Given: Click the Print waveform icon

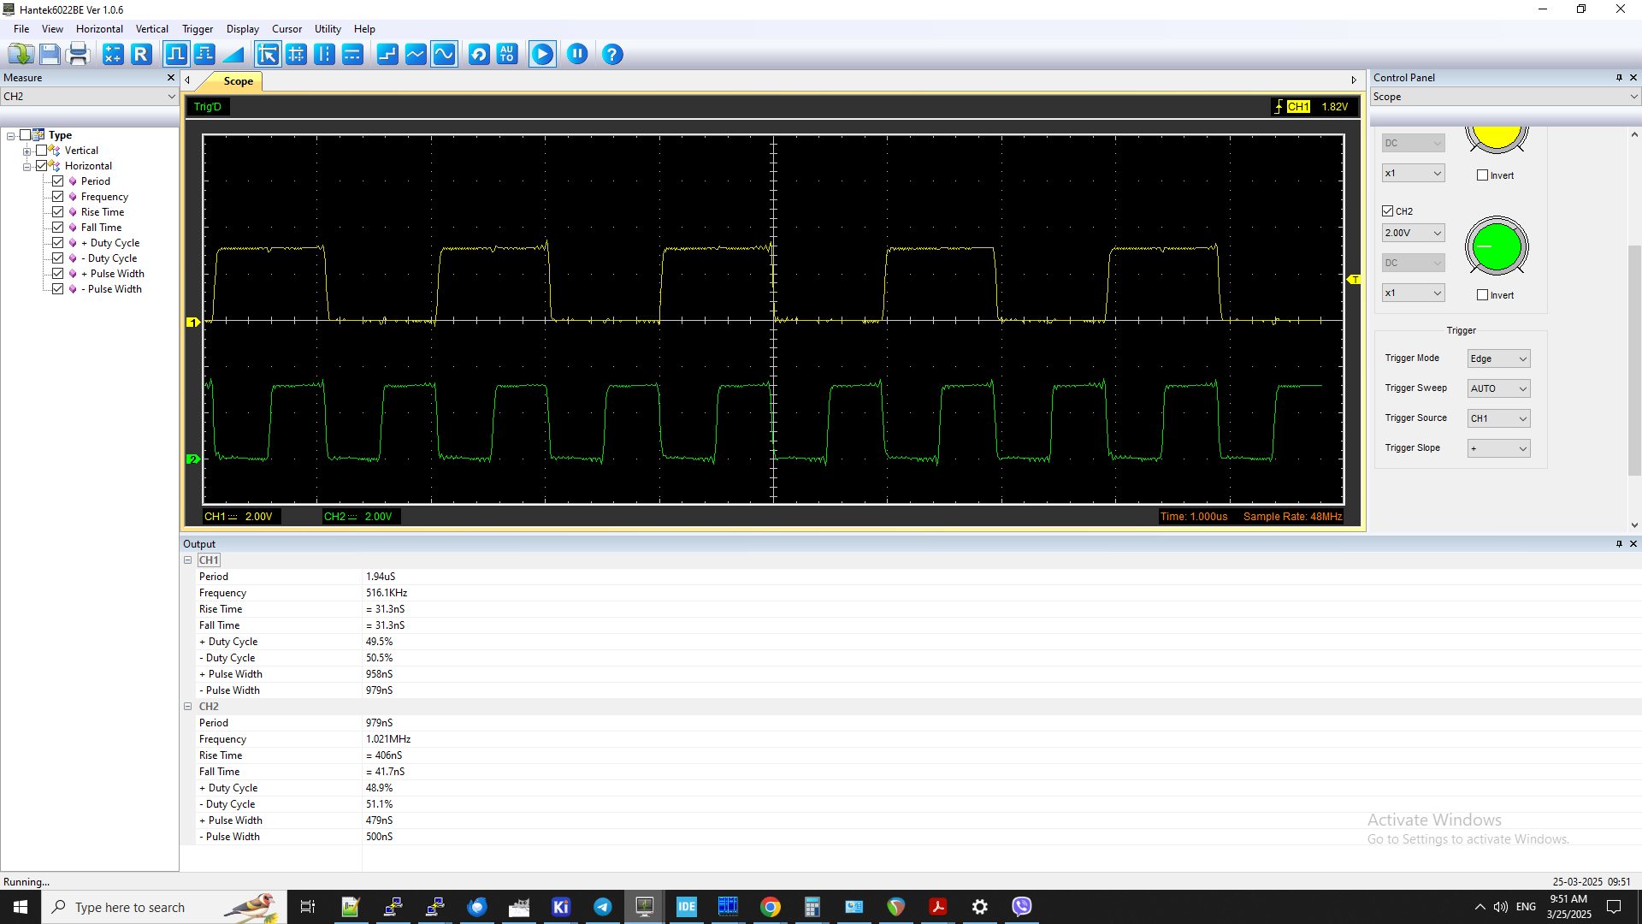Looking at the screenshot, I should coord(78,54).
